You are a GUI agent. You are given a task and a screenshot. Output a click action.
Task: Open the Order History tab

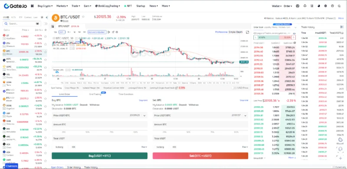click(x=74, y=167)
